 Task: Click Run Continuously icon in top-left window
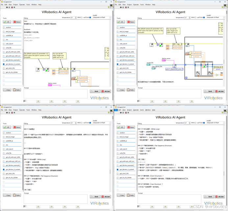[x=9, y=7]
